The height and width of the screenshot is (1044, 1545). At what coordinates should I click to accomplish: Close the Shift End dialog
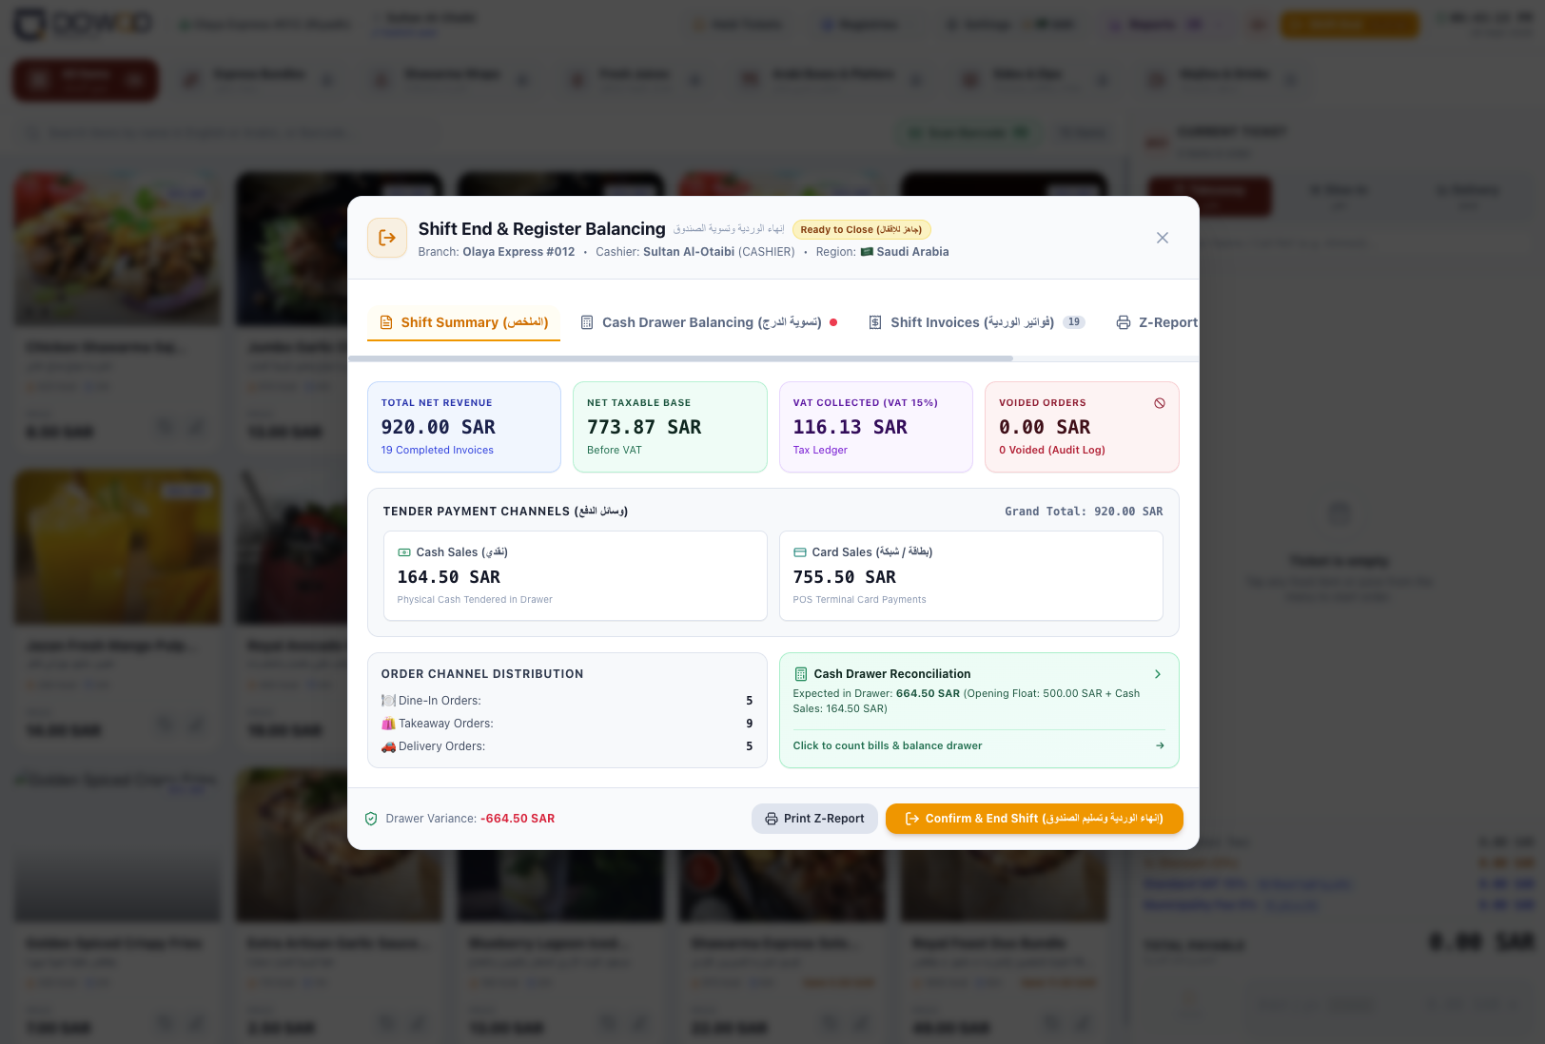click(1162, 238)
